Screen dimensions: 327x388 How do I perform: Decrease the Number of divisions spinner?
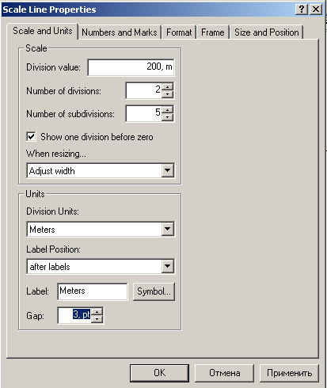[x=168, y=94]
